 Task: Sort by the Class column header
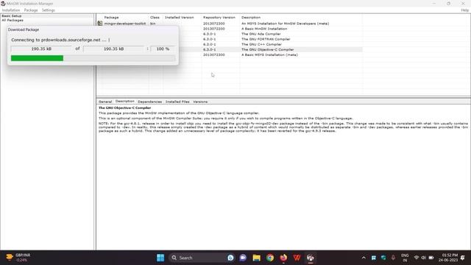155,18
